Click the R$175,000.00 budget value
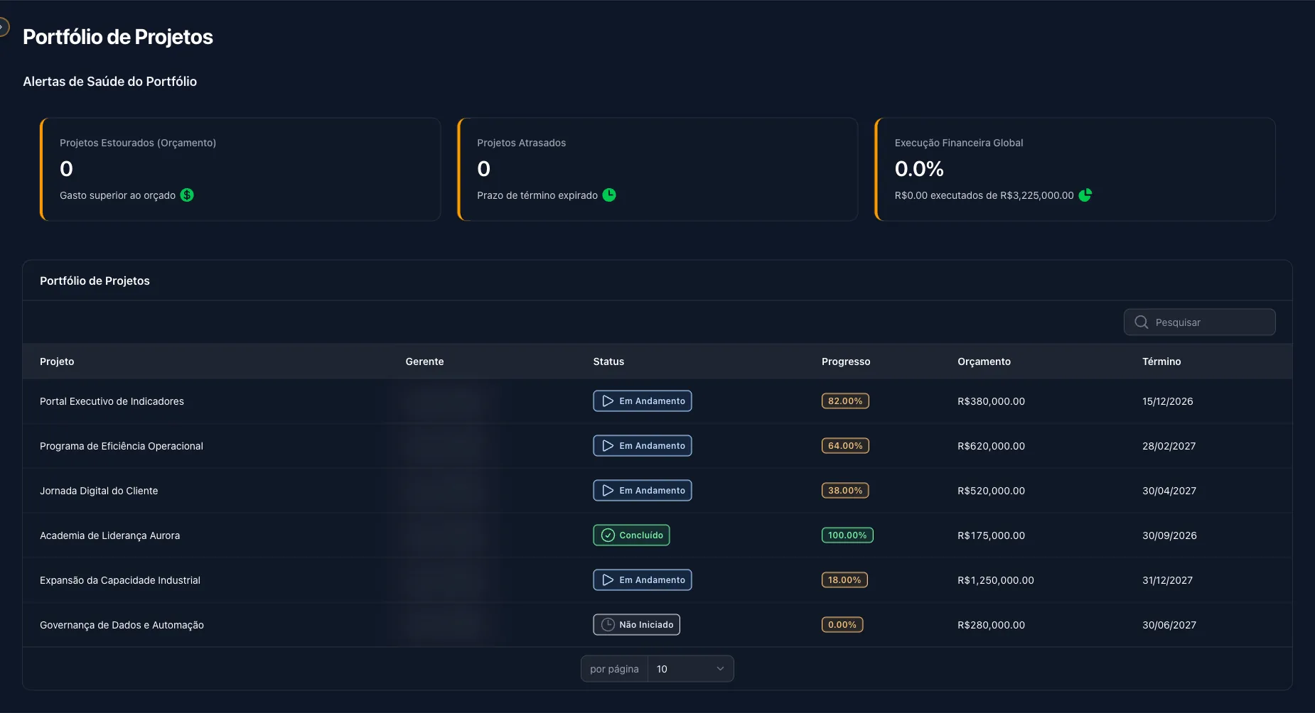 991,535
